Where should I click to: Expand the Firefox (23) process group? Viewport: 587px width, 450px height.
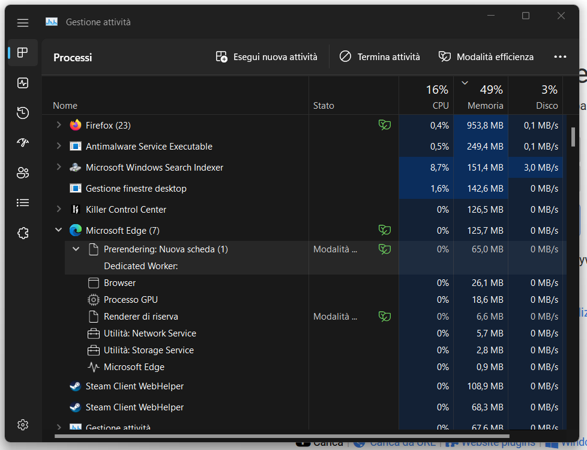point(59,125)
